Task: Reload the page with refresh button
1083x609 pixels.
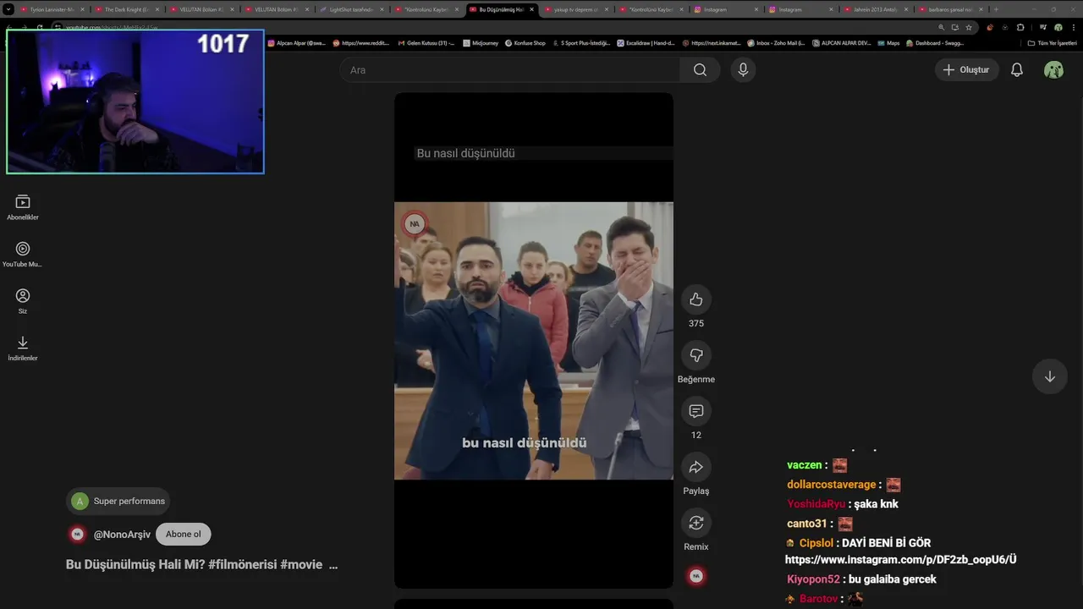Action: coord(39,27)
